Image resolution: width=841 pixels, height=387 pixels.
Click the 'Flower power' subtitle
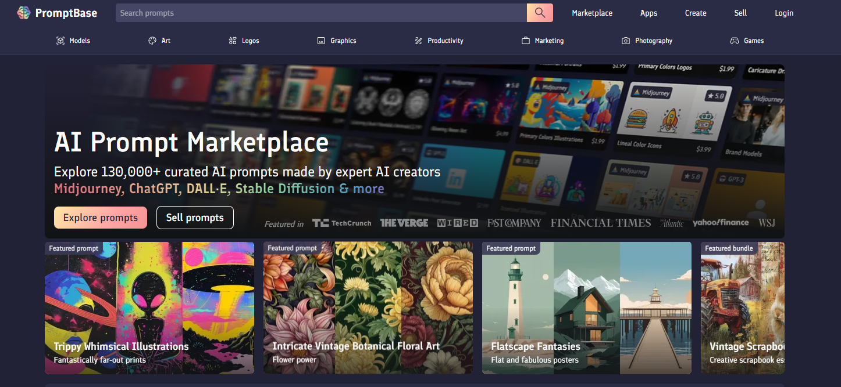pos(294,360)
